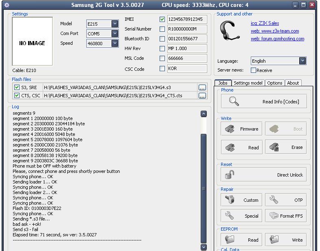Switch to the Jobs tab
Screen dimensions: 320x251
point(223,83)
